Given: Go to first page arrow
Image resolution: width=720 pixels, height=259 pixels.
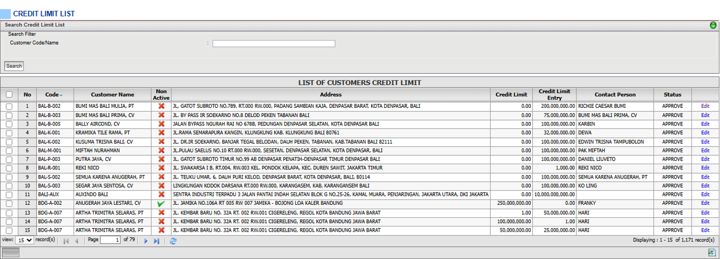Looking at the screenshot, I should [66, 241].
